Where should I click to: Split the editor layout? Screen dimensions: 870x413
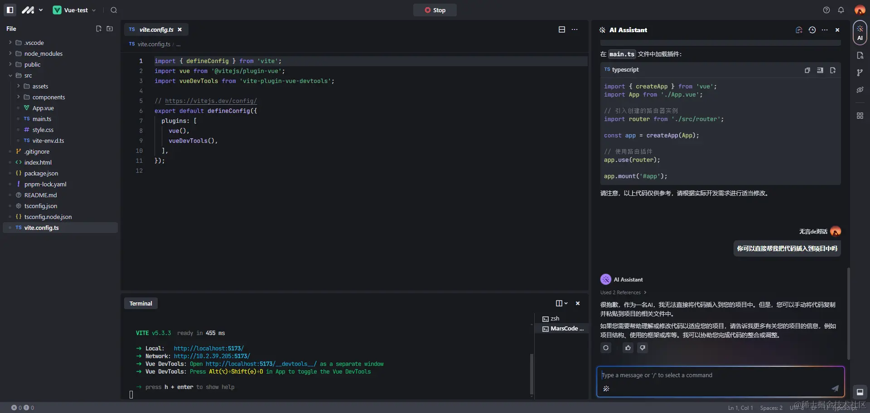click(x=562, y=29)
